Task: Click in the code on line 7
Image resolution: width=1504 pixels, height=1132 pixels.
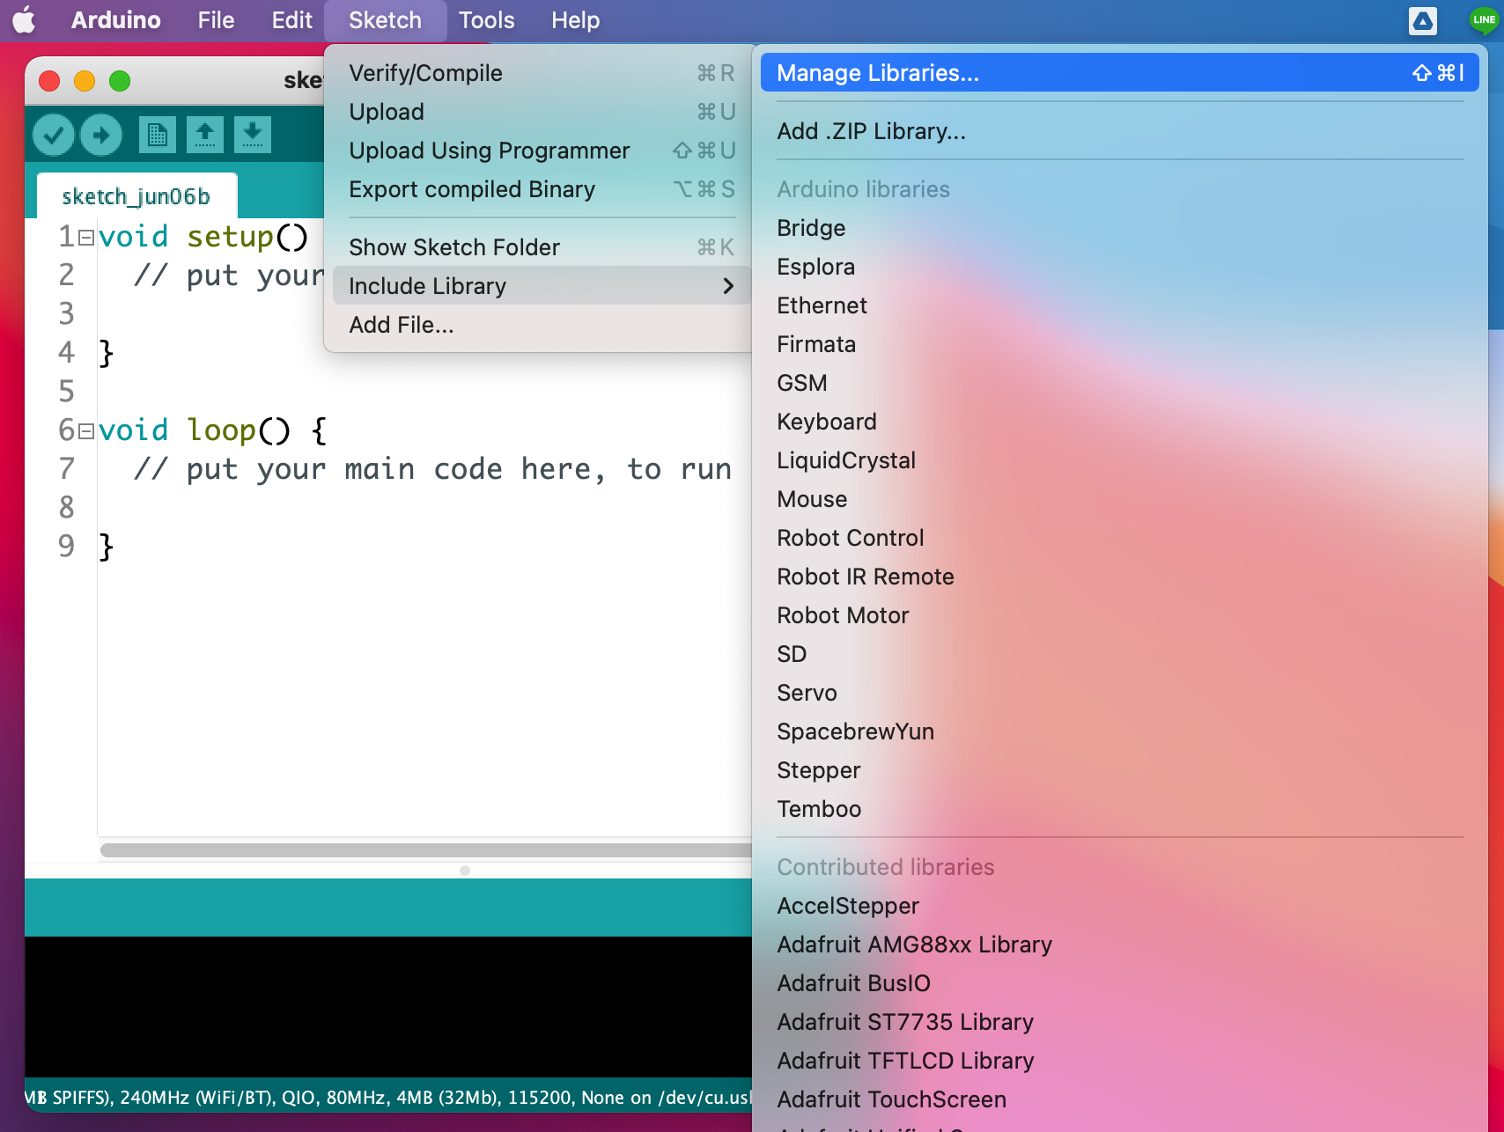Action: 432,469
